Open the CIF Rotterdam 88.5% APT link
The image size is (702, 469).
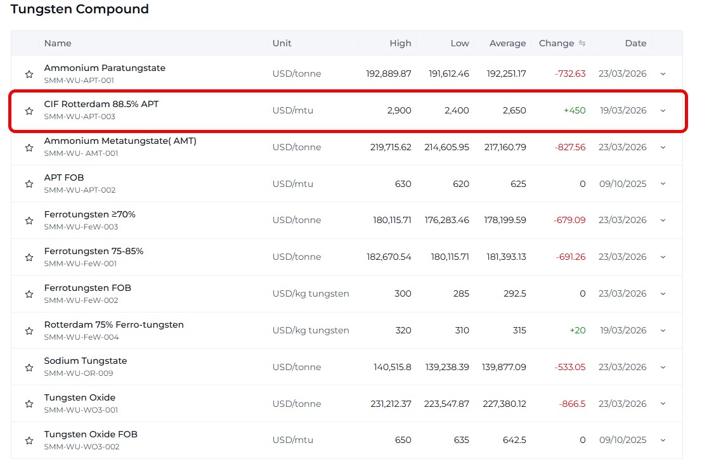click(101, 105)
